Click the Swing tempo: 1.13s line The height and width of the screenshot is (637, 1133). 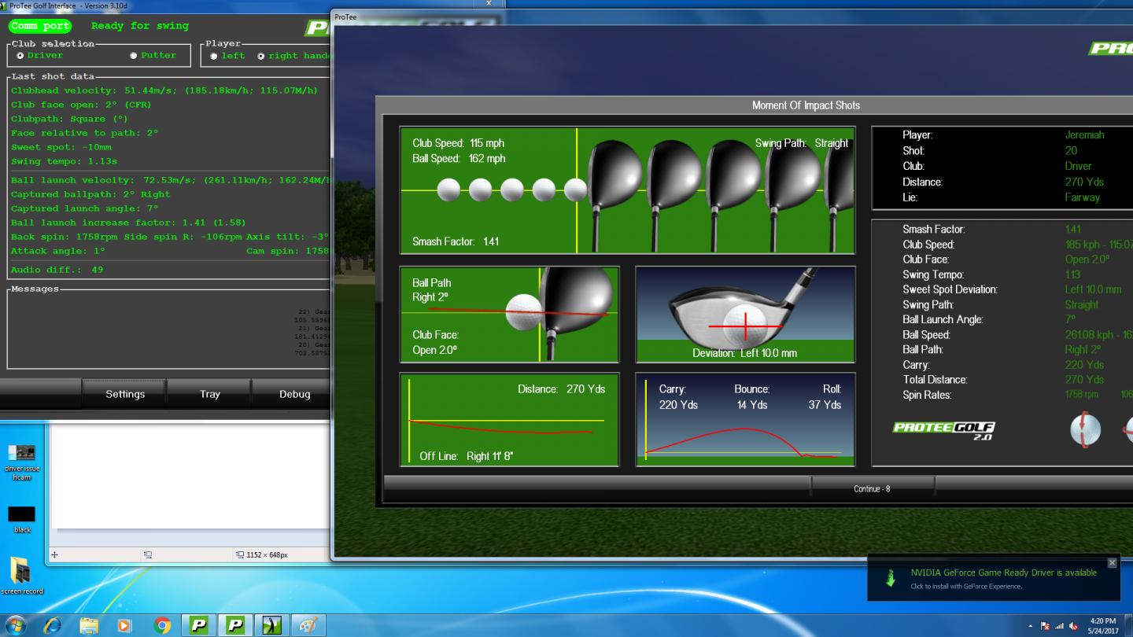pos(64,161)
